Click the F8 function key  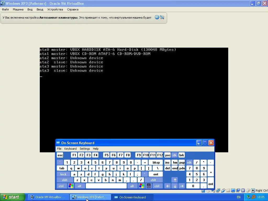point(128,155)
